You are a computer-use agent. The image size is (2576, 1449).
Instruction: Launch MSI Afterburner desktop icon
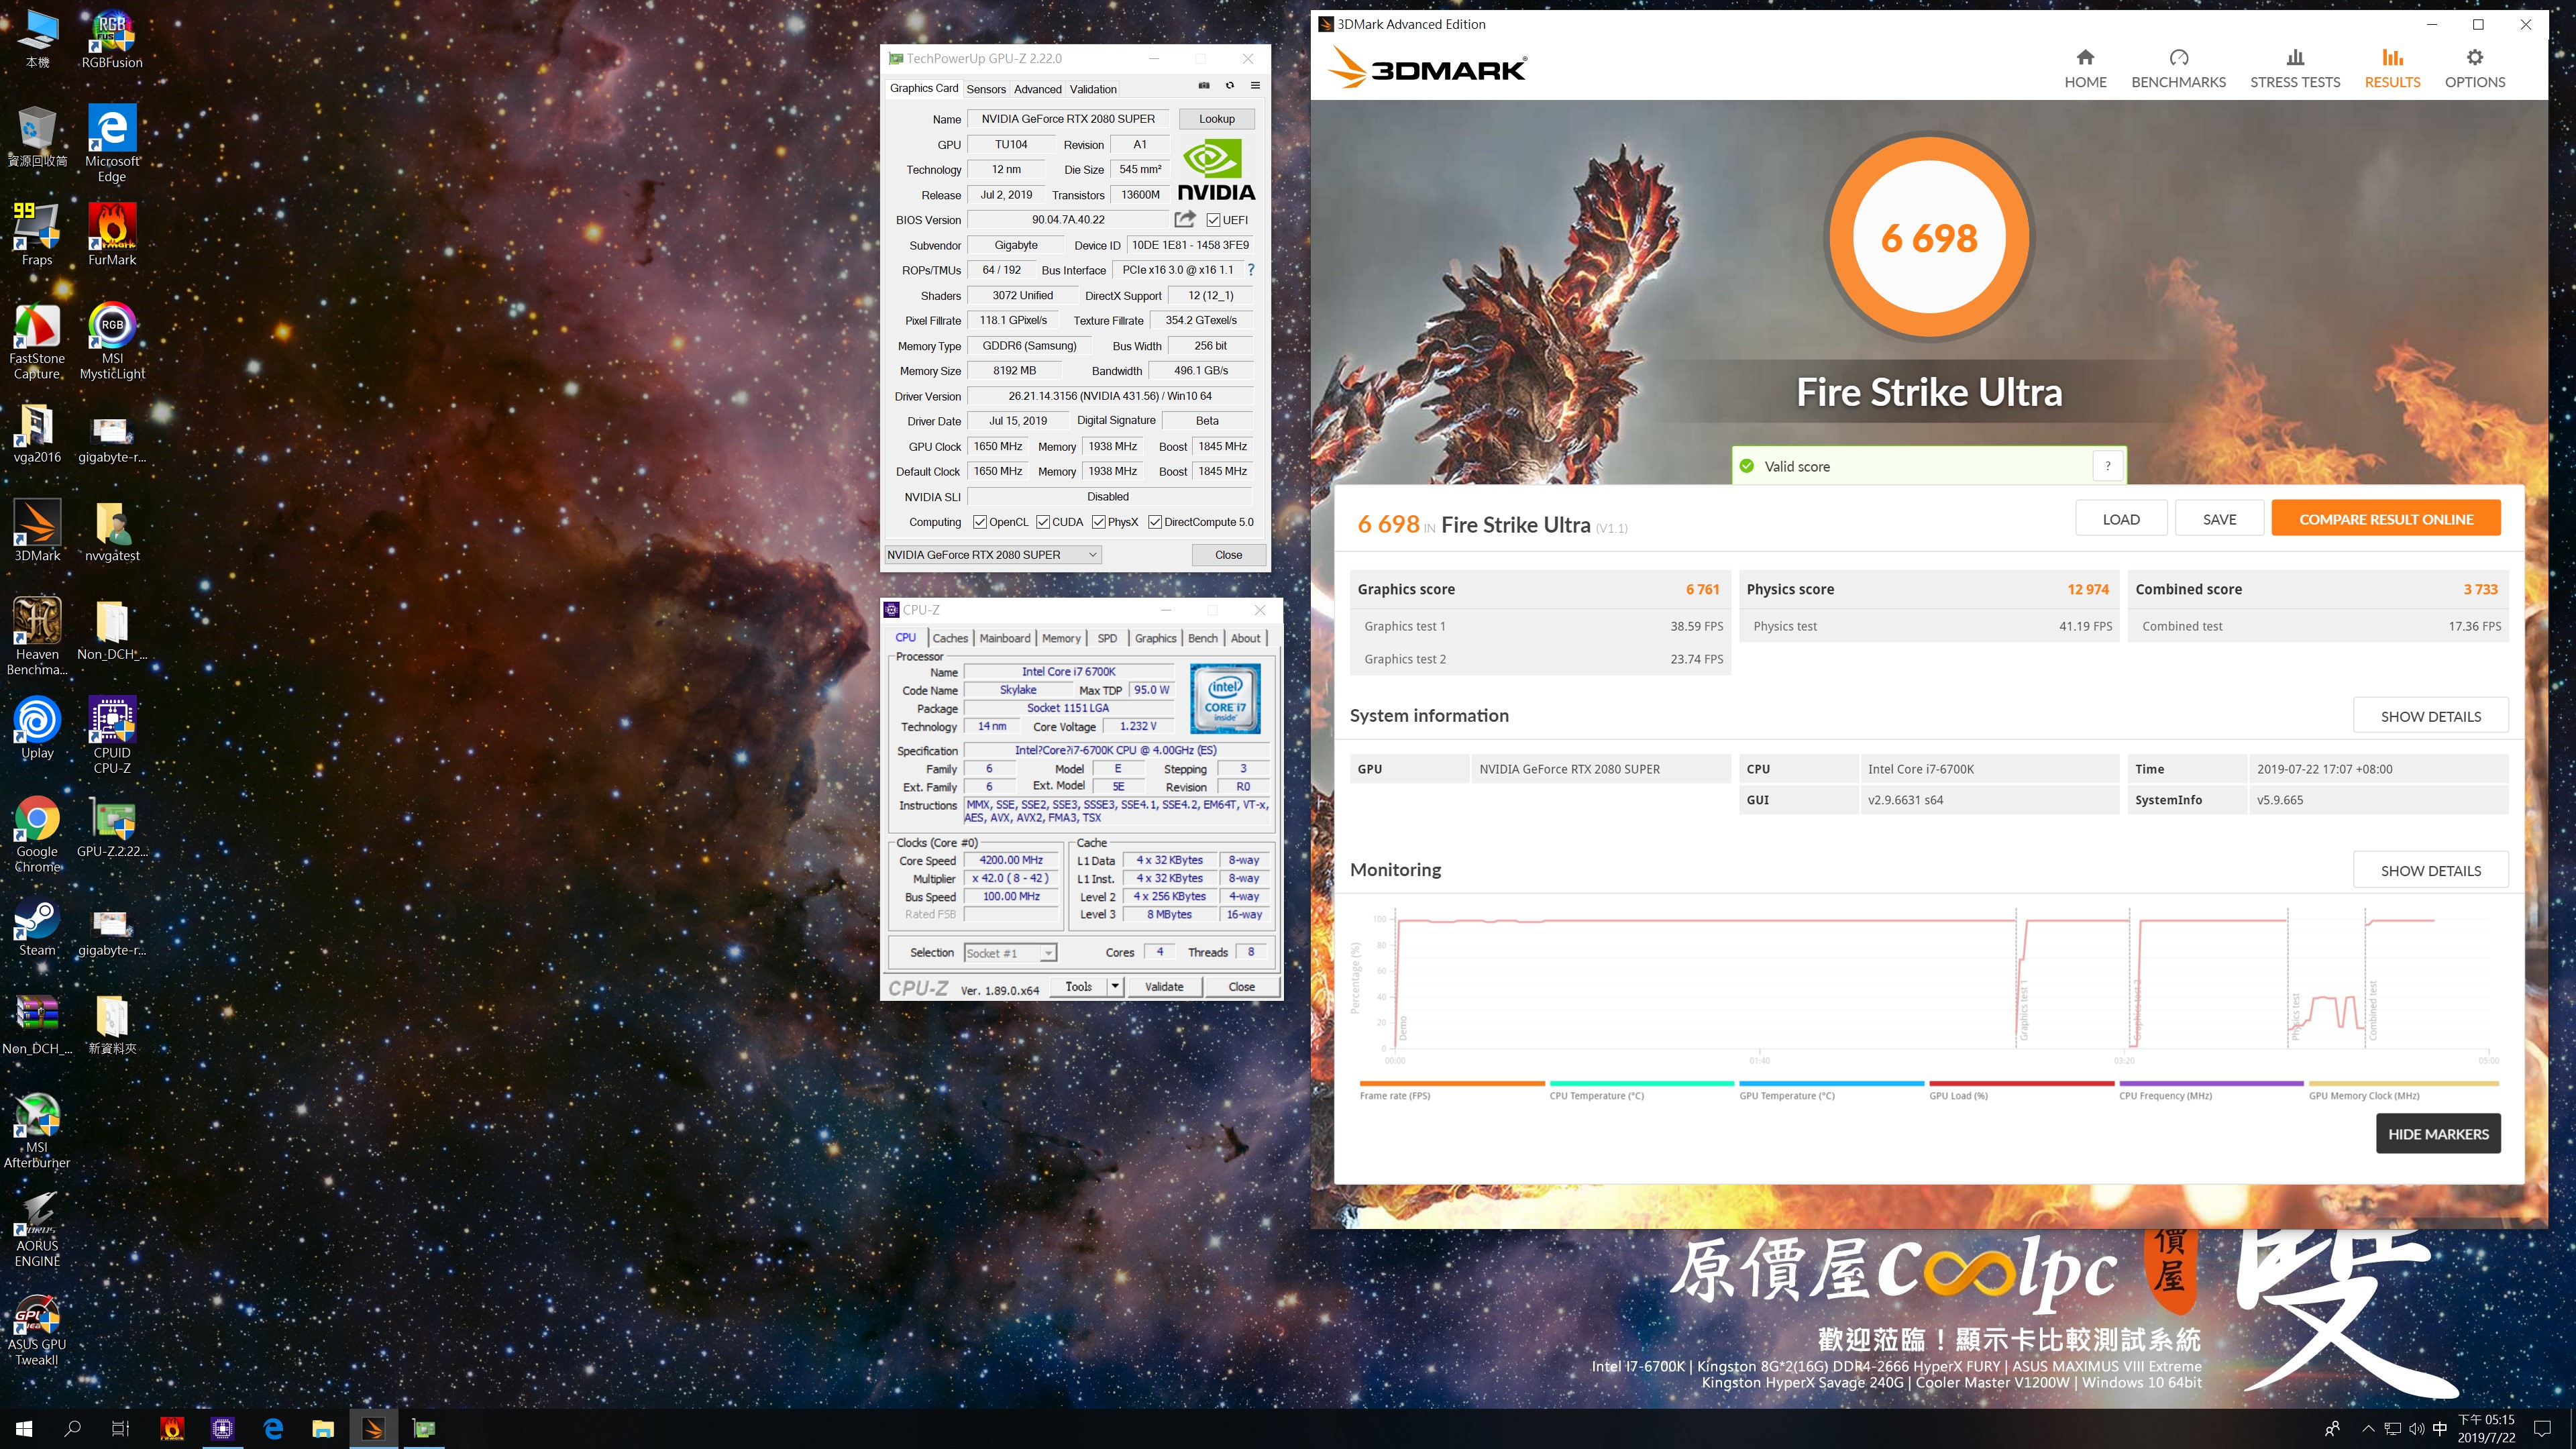[x=37, y=1130]
